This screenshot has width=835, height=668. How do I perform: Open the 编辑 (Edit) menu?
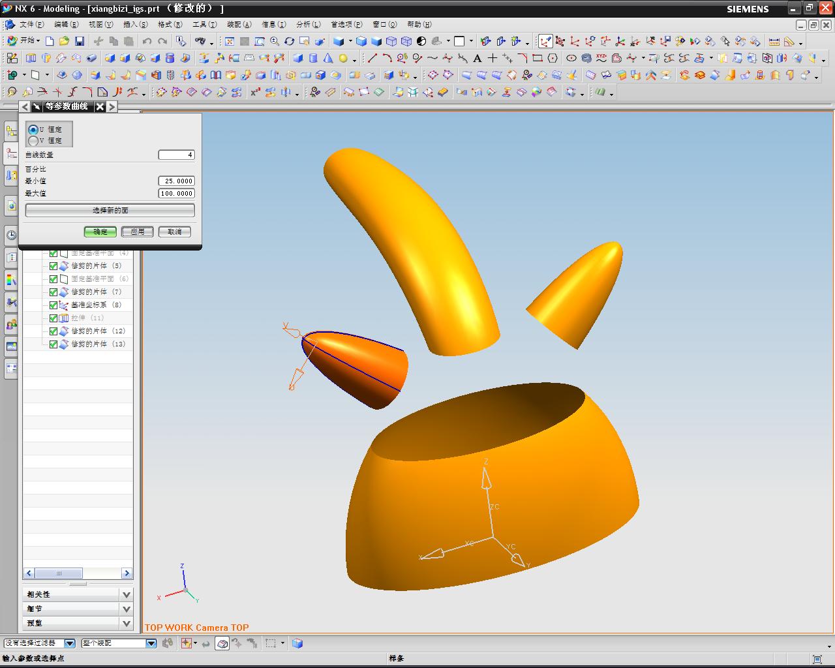66,24
